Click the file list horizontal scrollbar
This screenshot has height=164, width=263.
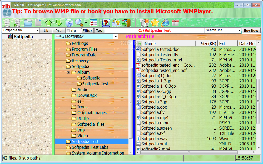click(x=189, y=152)
